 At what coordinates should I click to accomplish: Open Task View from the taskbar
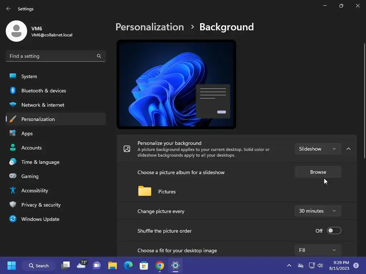click(x=65, y=265)
